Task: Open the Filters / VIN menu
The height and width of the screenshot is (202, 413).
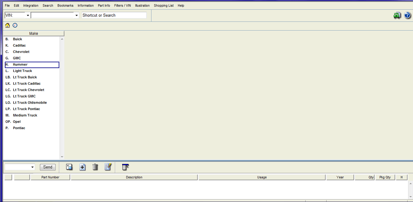Action: [123, 5]
